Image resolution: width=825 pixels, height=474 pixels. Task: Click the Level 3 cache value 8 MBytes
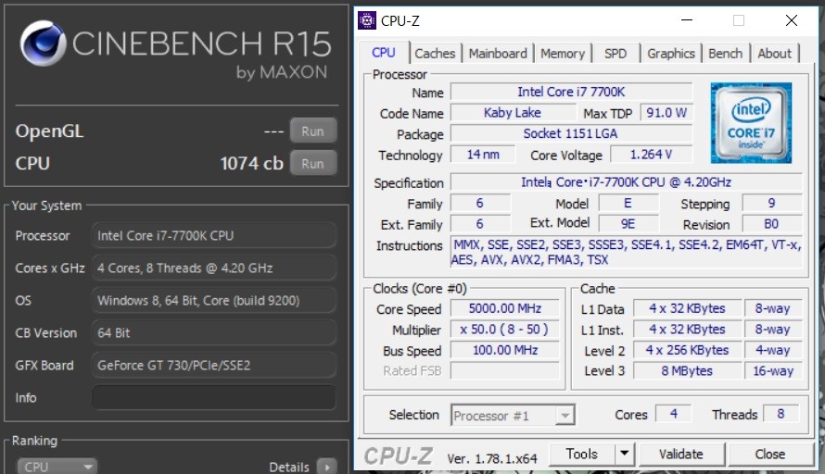tap(687, 371)
